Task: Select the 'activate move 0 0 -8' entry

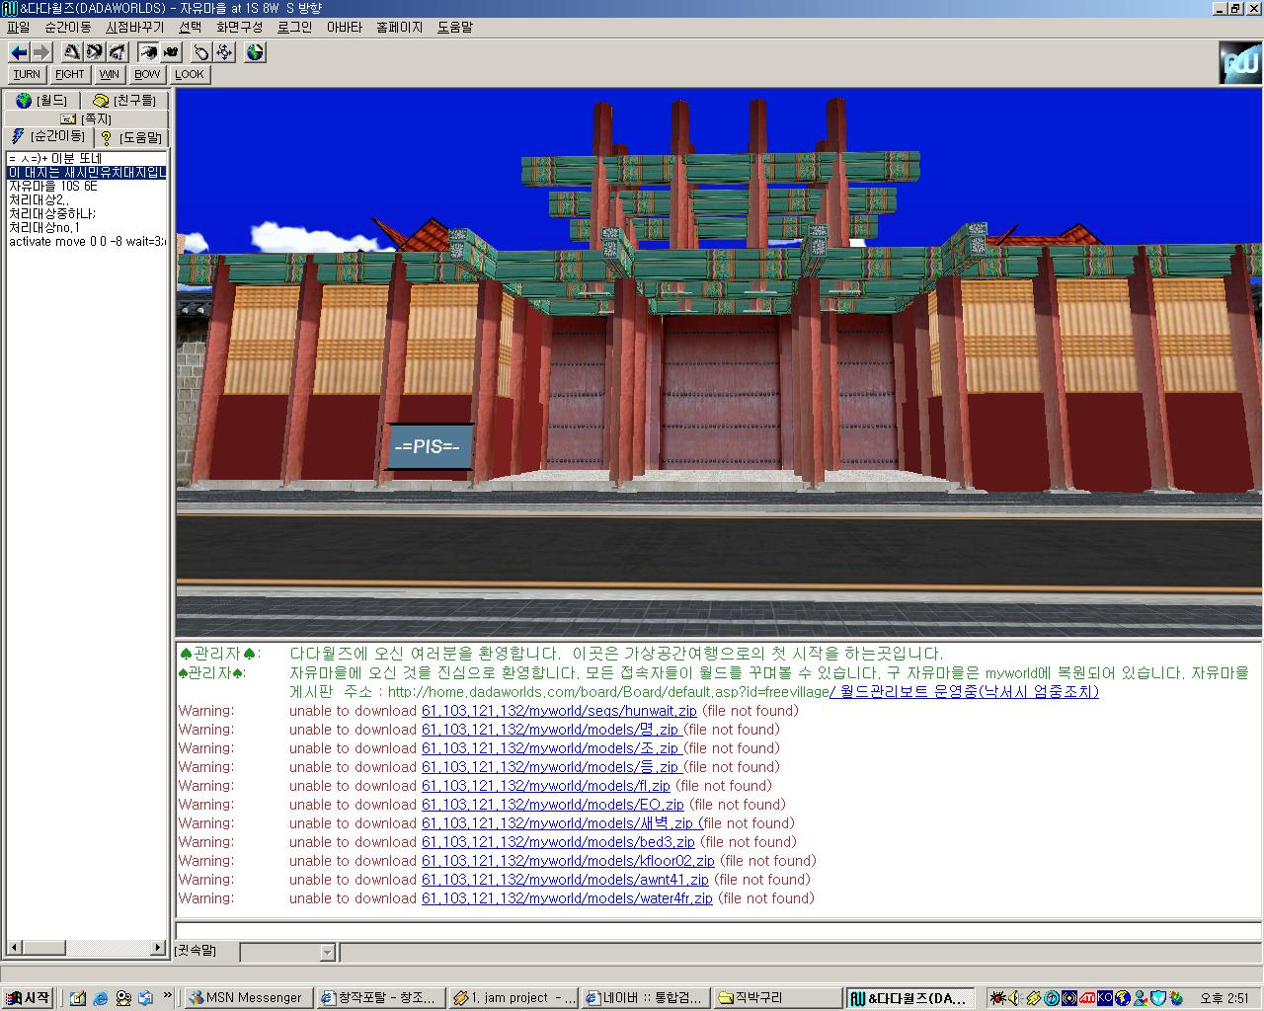Action: coord(87,241)
